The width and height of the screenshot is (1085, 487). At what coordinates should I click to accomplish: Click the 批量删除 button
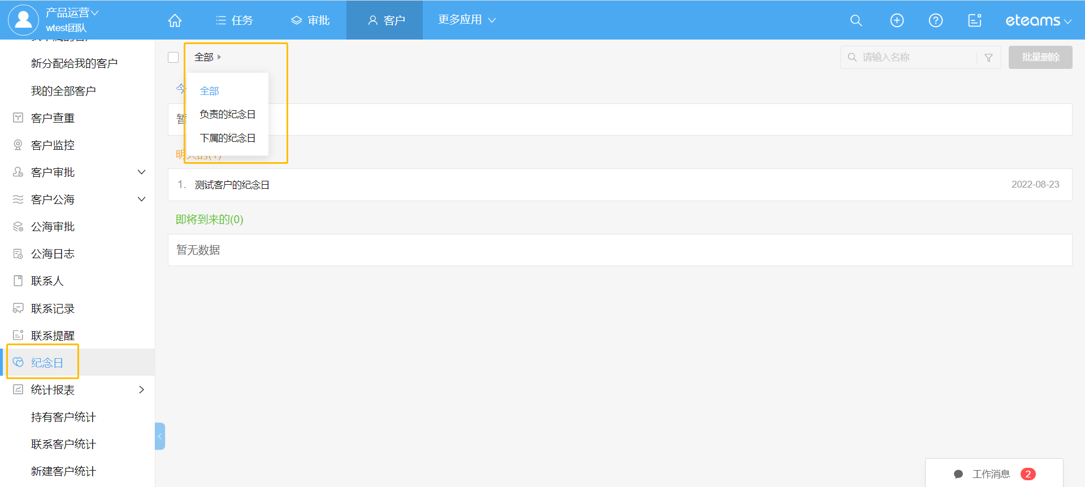coord(1040,58)
